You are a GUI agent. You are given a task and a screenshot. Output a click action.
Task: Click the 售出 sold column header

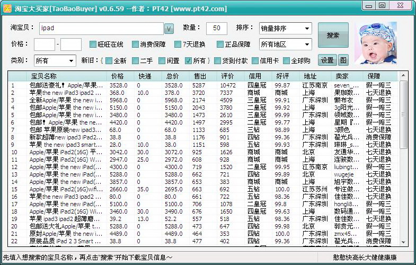pos(200,76)
